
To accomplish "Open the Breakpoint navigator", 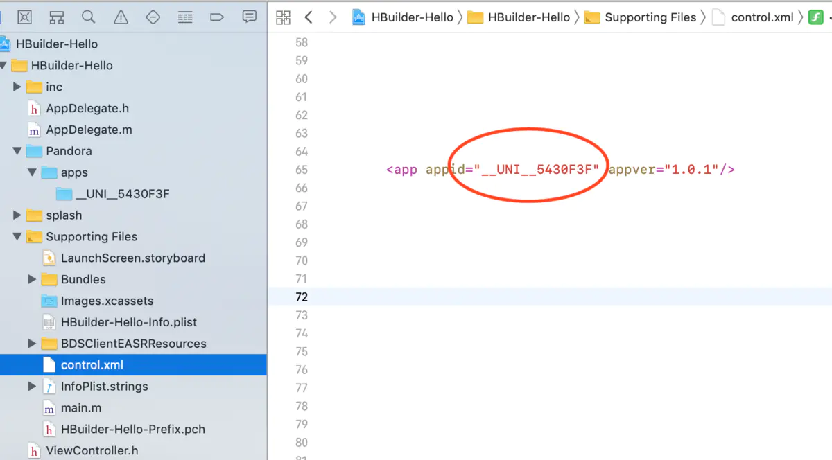I will (217, 17).
